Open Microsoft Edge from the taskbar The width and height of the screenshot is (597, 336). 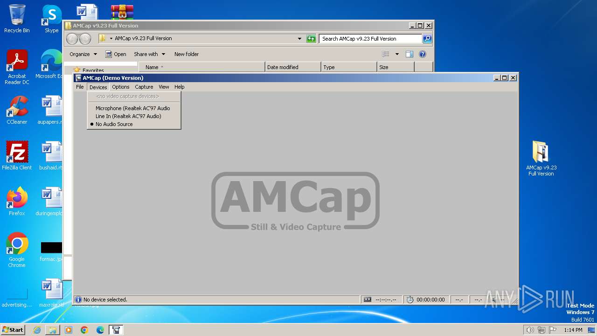click(100, 330)
